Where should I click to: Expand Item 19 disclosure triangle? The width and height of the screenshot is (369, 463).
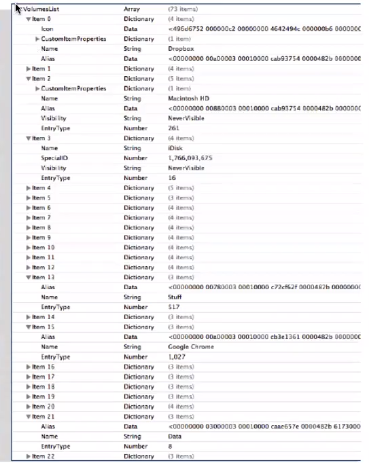tap(29, 397)
